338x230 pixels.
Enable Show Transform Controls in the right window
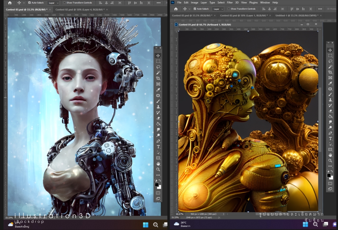pos(229,9)
